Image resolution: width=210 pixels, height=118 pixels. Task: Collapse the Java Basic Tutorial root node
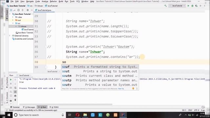[x=10, y=14]
